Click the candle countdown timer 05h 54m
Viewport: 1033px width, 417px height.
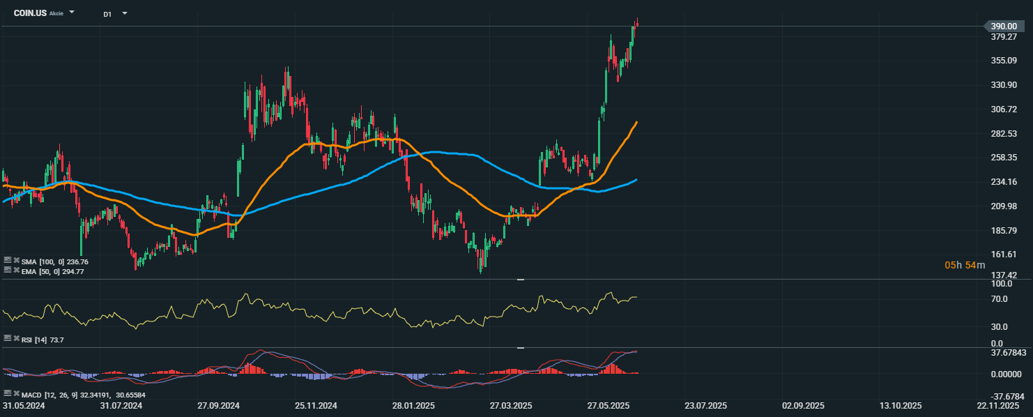click(965, 265)
